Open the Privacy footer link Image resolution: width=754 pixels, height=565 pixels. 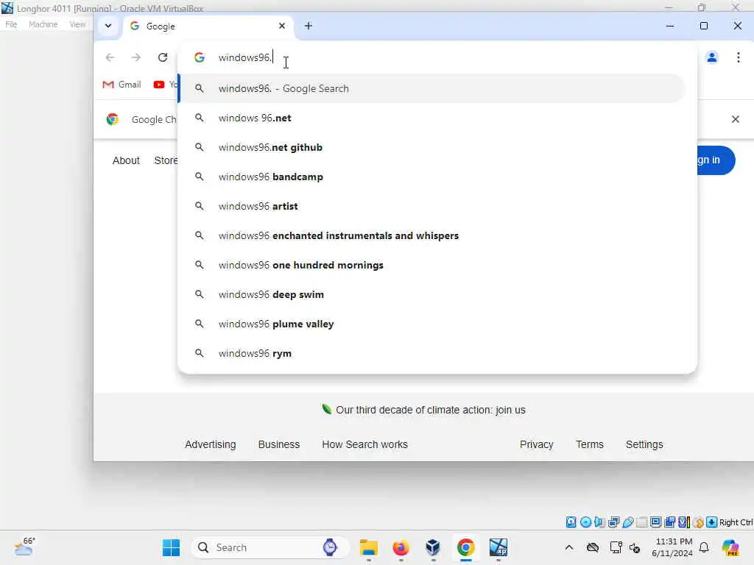click(536, 444)
